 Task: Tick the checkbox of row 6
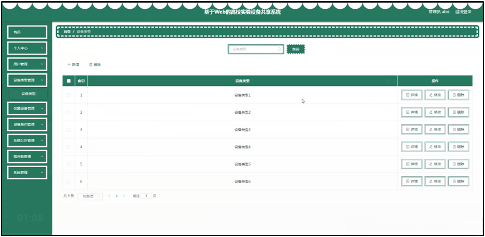68,181
